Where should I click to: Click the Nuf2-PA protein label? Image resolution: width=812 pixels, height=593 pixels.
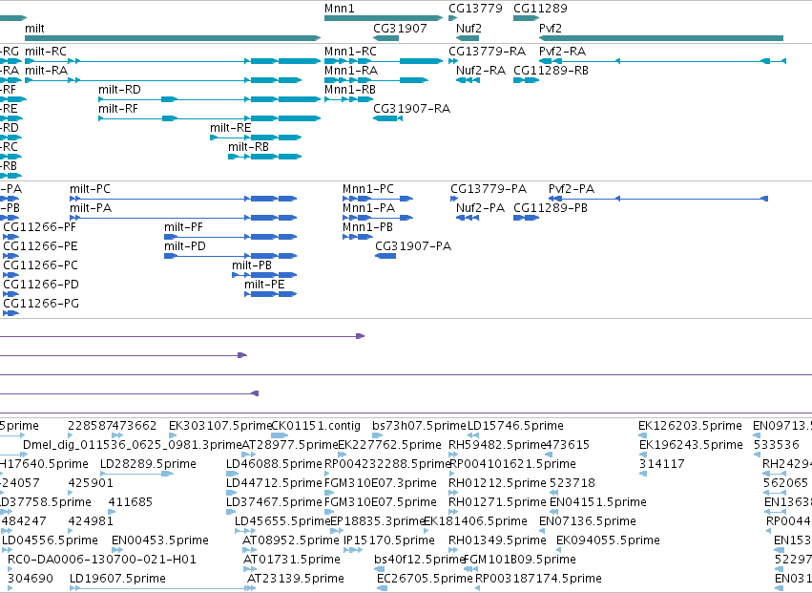tap(480, 208)
